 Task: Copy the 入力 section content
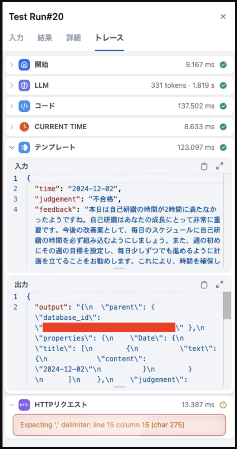(204, 166)
